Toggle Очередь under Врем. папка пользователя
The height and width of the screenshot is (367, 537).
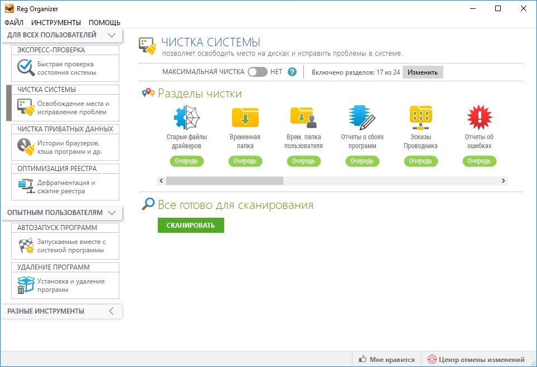point(303,161)
